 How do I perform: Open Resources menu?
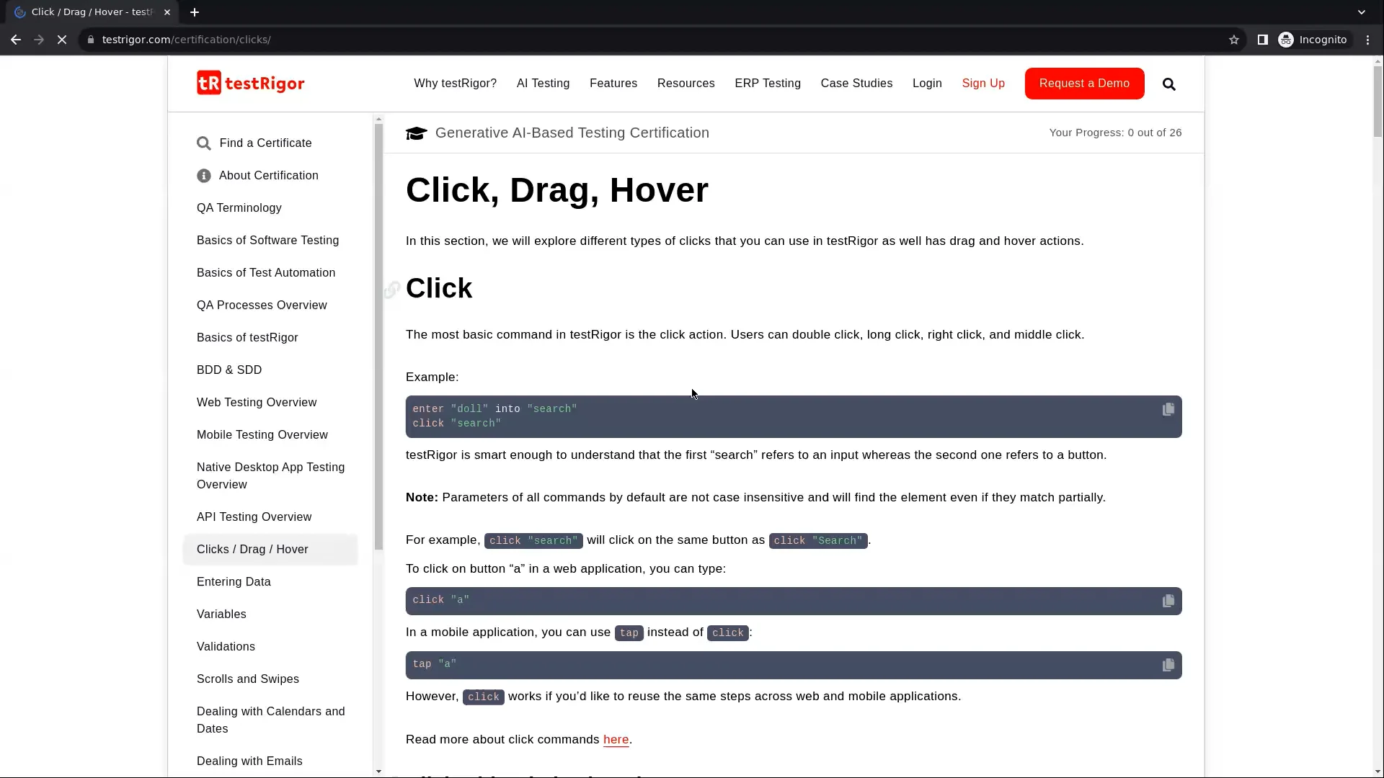(x=686, y=84)
